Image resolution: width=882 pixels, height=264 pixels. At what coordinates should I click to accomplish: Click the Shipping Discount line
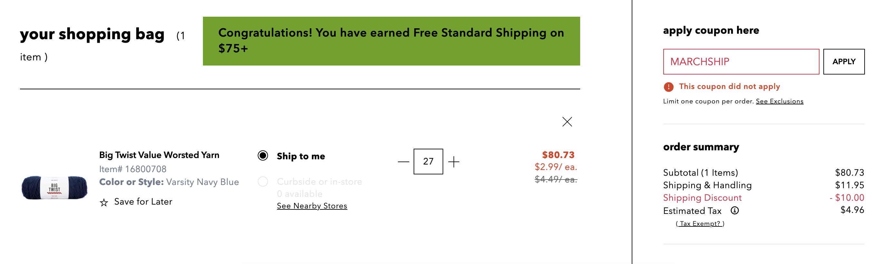tap(702, 198)
